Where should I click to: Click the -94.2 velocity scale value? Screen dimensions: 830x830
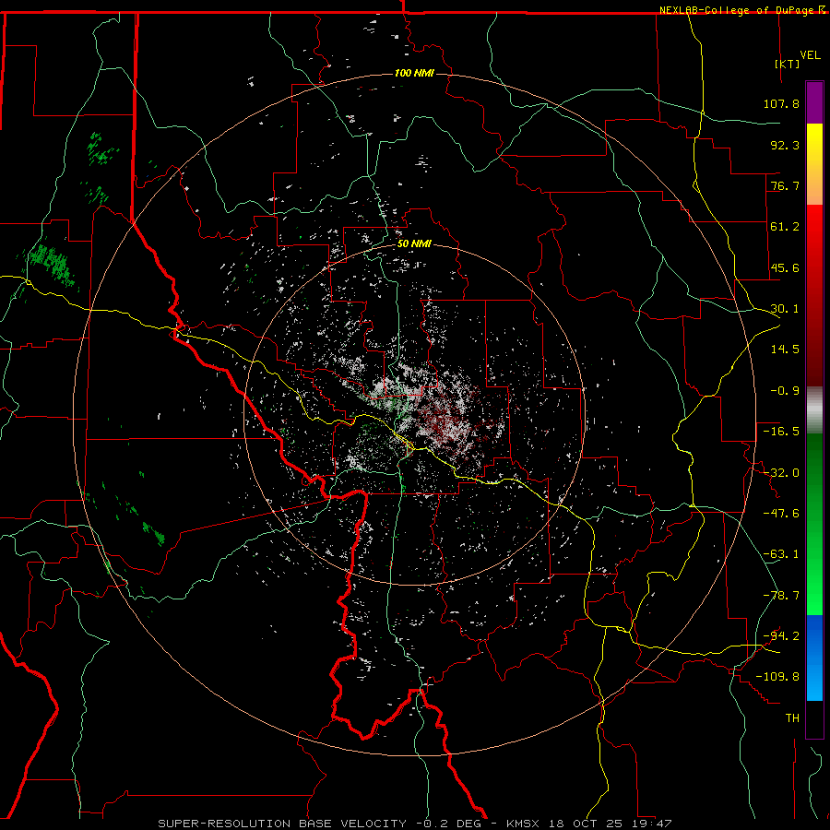pos(781,636)
